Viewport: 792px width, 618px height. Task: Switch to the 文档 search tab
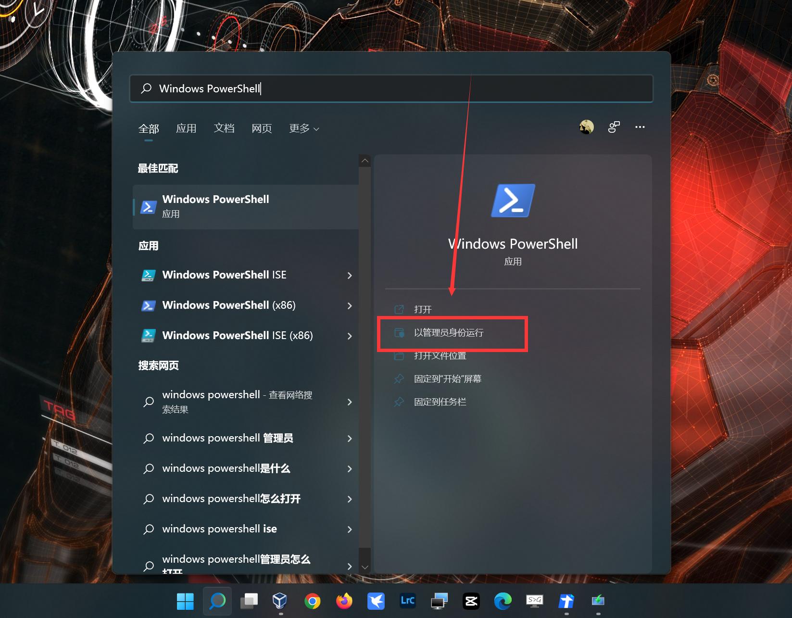(224, 128)
